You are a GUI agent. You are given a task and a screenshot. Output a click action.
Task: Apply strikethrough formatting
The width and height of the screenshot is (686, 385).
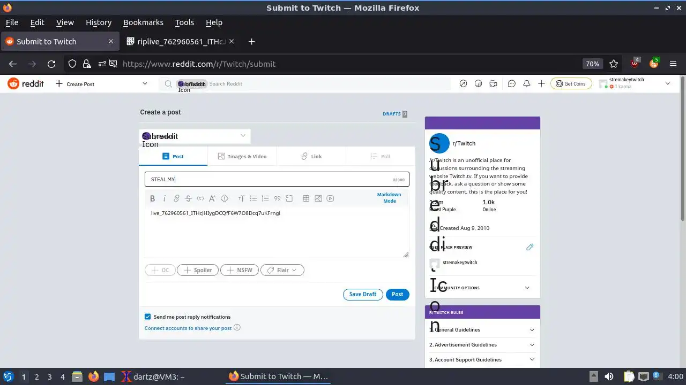[x=188, y=198]
